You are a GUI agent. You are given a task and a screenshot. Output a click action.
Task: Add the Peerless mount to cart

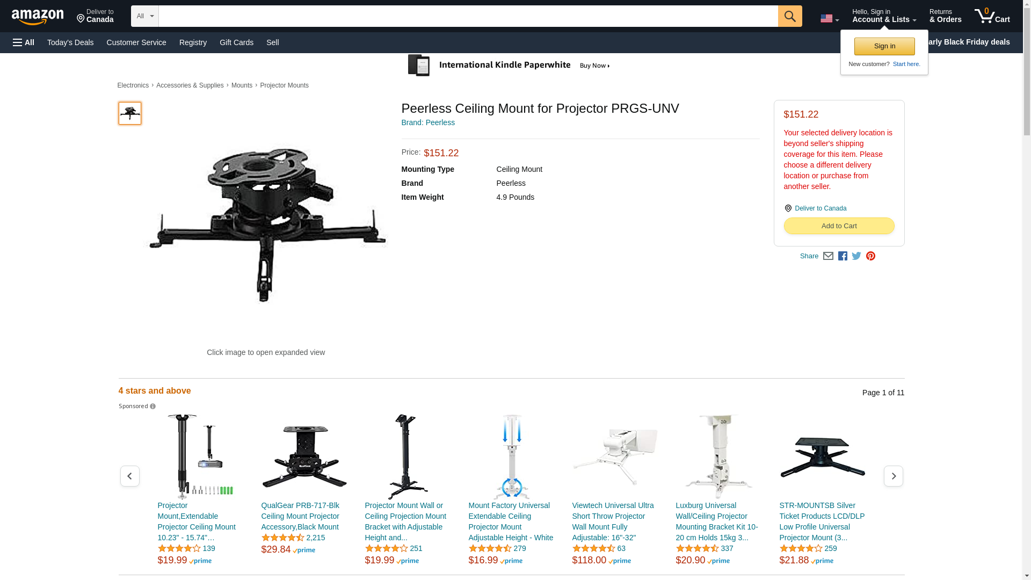click(x=839, y=226)
